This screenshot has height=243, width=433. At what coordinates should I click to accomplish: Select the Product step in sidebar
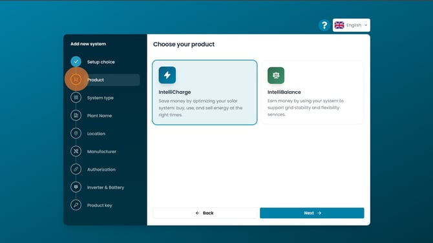pyautogui.click(x=105, y=79)
